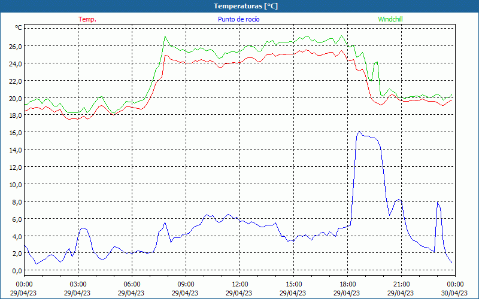Click the 26,0 y-axis value
The height and width of the screenshot is (299, 479).
[x=16, y=47]
